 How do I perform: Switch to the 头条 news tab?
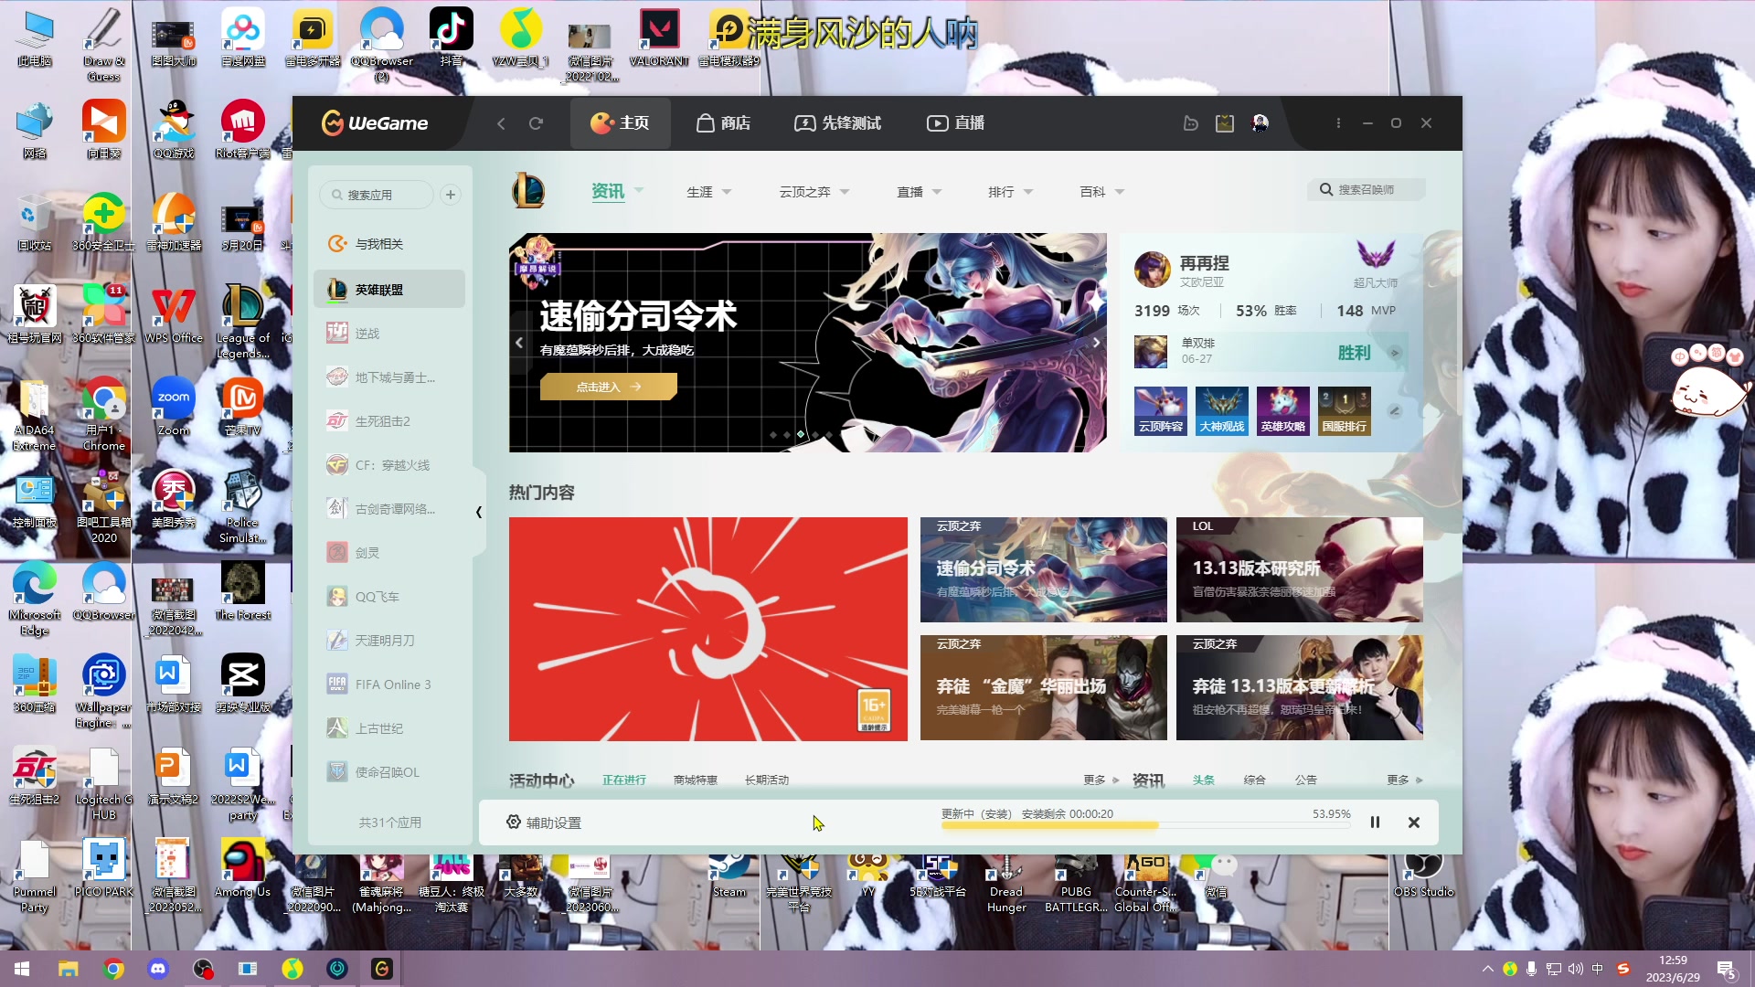tap(1203, 780)
